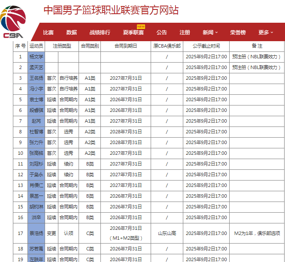Click the 山东山高 club cell
This screenshot has height=262, width=285.
167,233
